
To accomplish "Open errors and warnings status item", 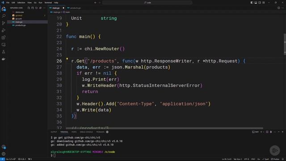I will (x=22, y=159).
